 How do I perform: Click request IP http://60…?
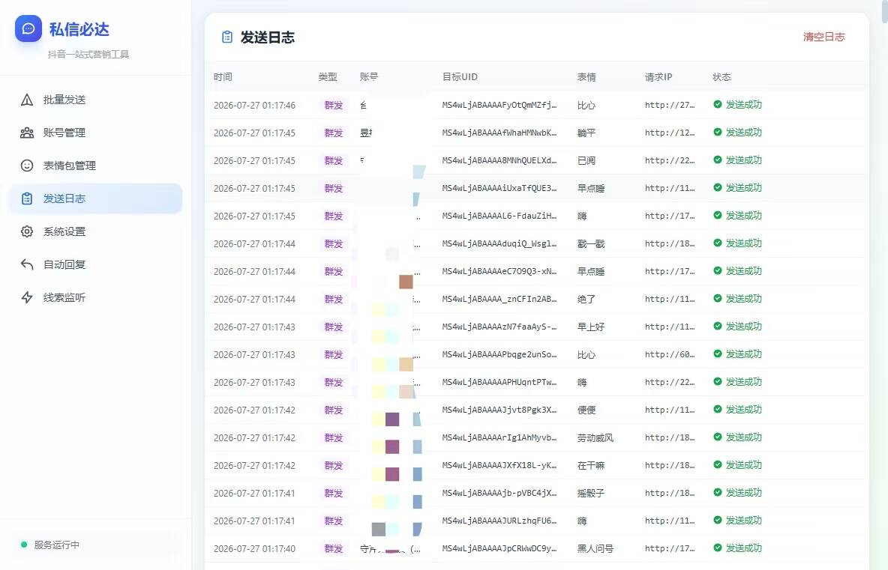670,354
